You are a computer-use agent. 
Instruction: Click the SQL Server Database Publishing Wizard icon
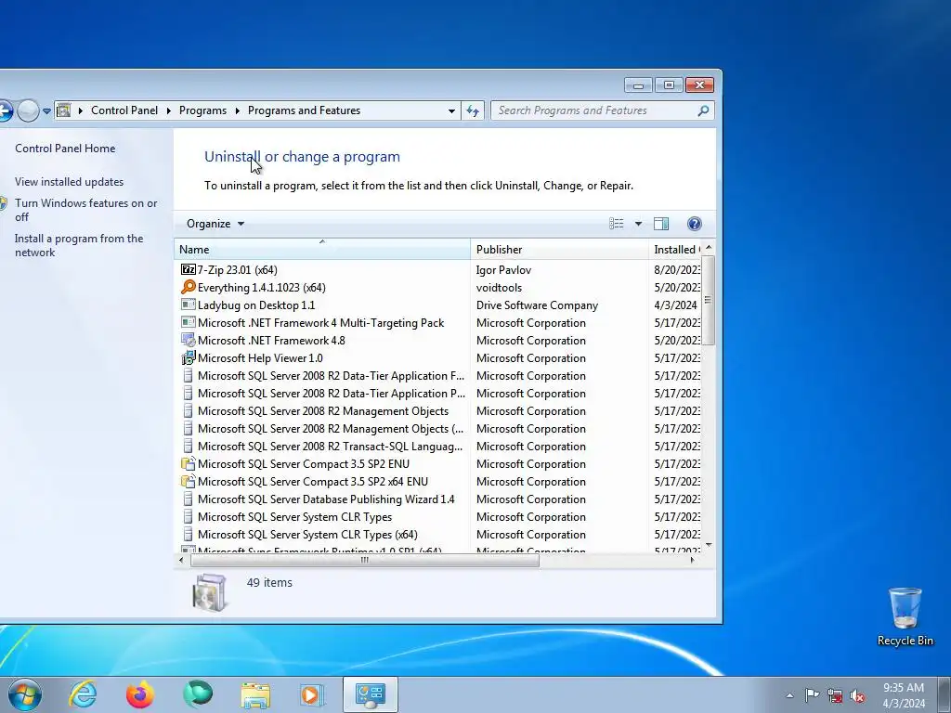pos(188,499)
